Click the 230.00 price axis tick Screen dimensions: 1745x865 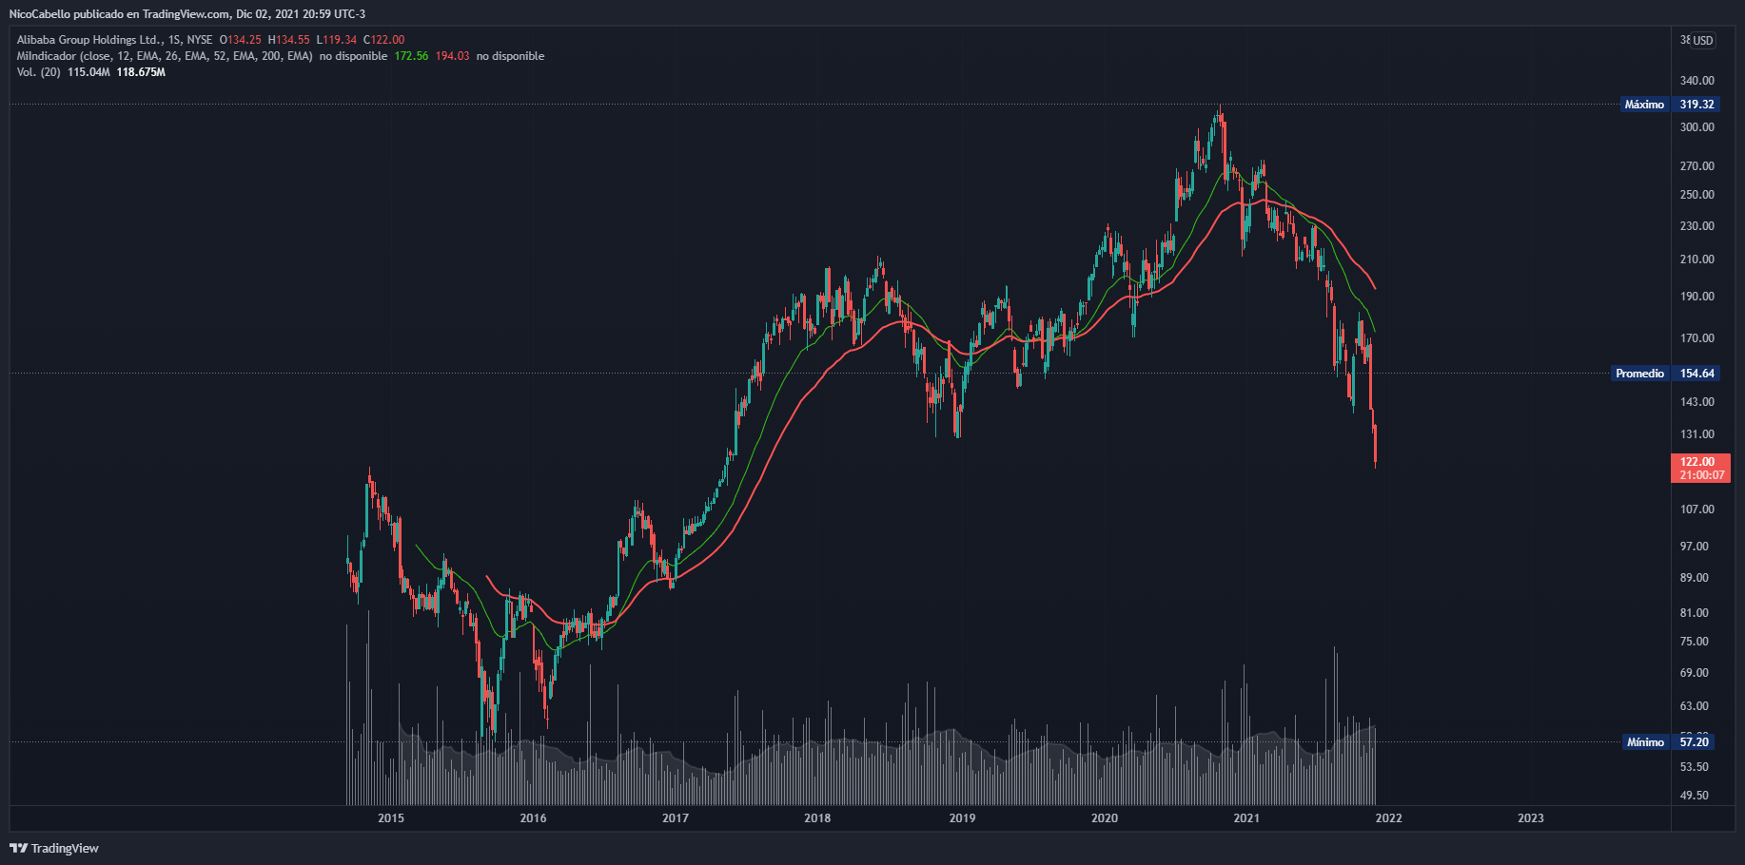1697,226
